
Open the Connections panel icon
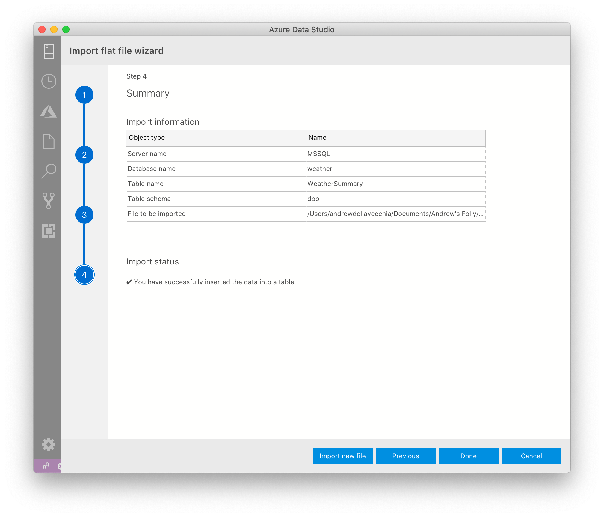click(48, 51)
